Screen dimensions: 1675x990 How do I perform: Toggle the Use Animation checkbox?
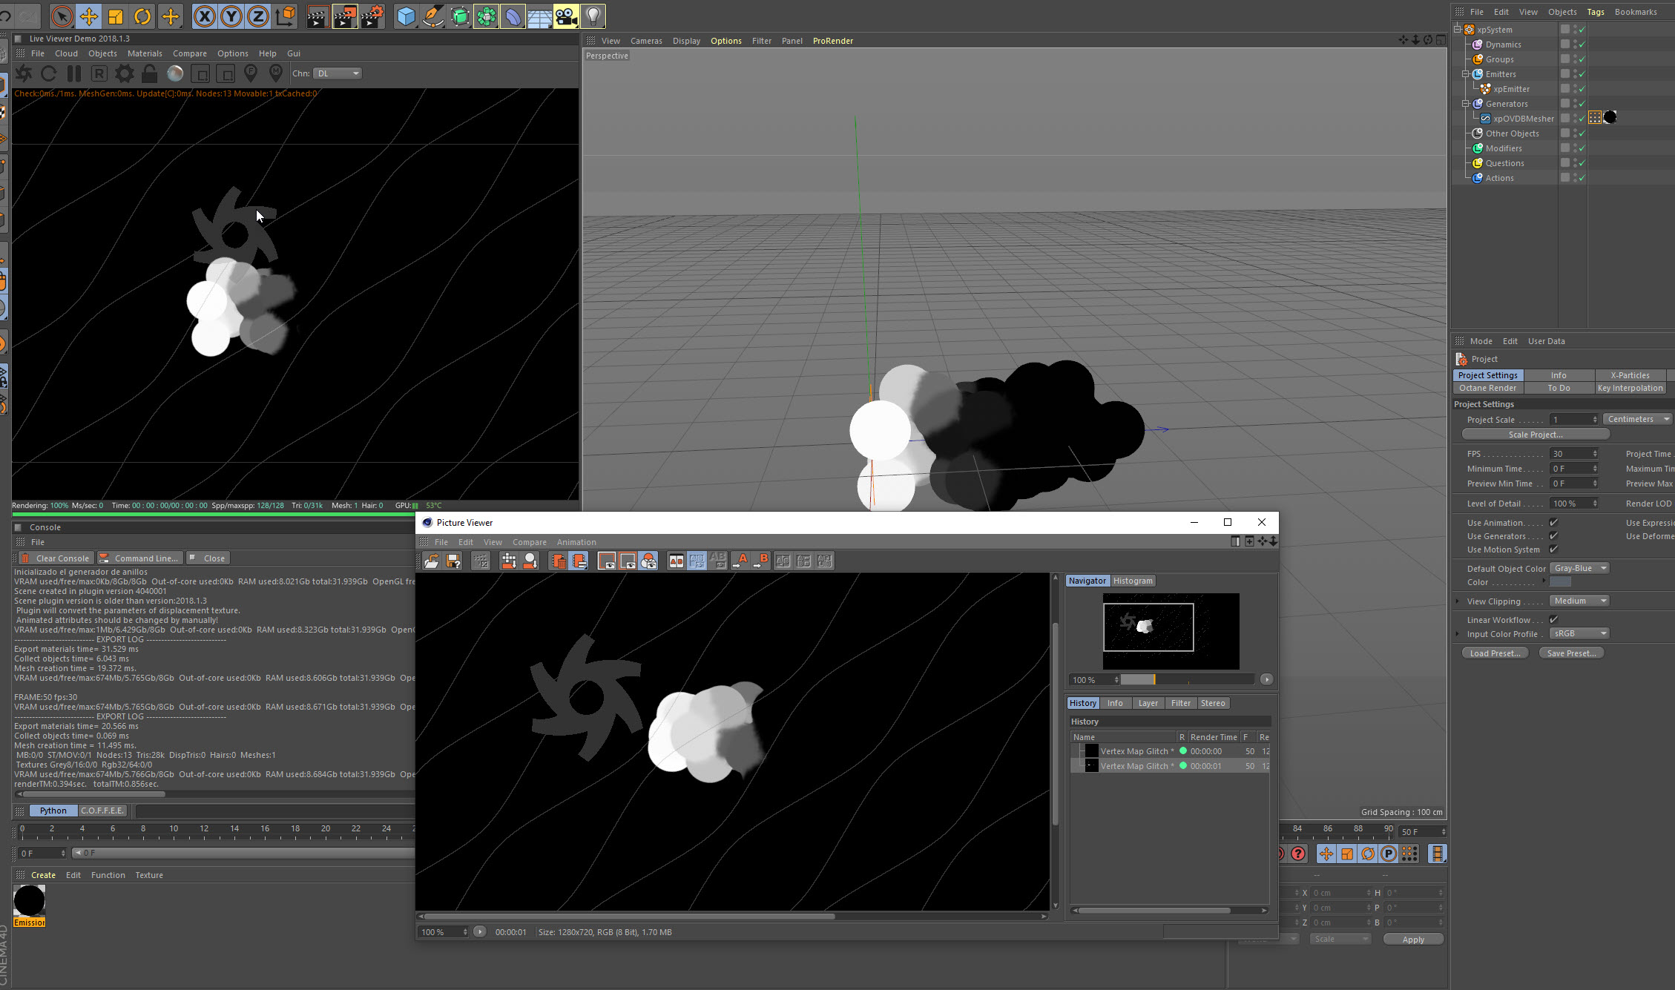point(1553,523)
